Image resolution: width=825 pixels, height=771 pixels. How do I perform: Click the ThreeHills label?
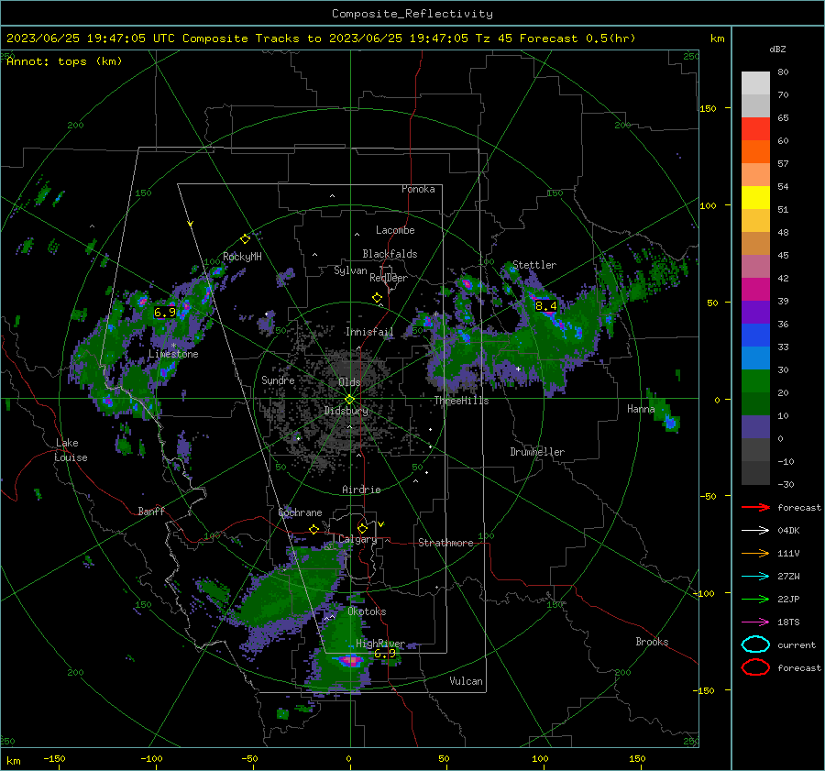click(x=461, y=401)
